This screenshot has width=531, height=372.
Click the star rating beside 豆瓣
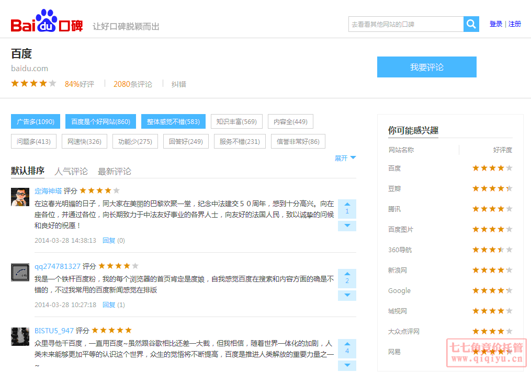(x=492, y=189)
